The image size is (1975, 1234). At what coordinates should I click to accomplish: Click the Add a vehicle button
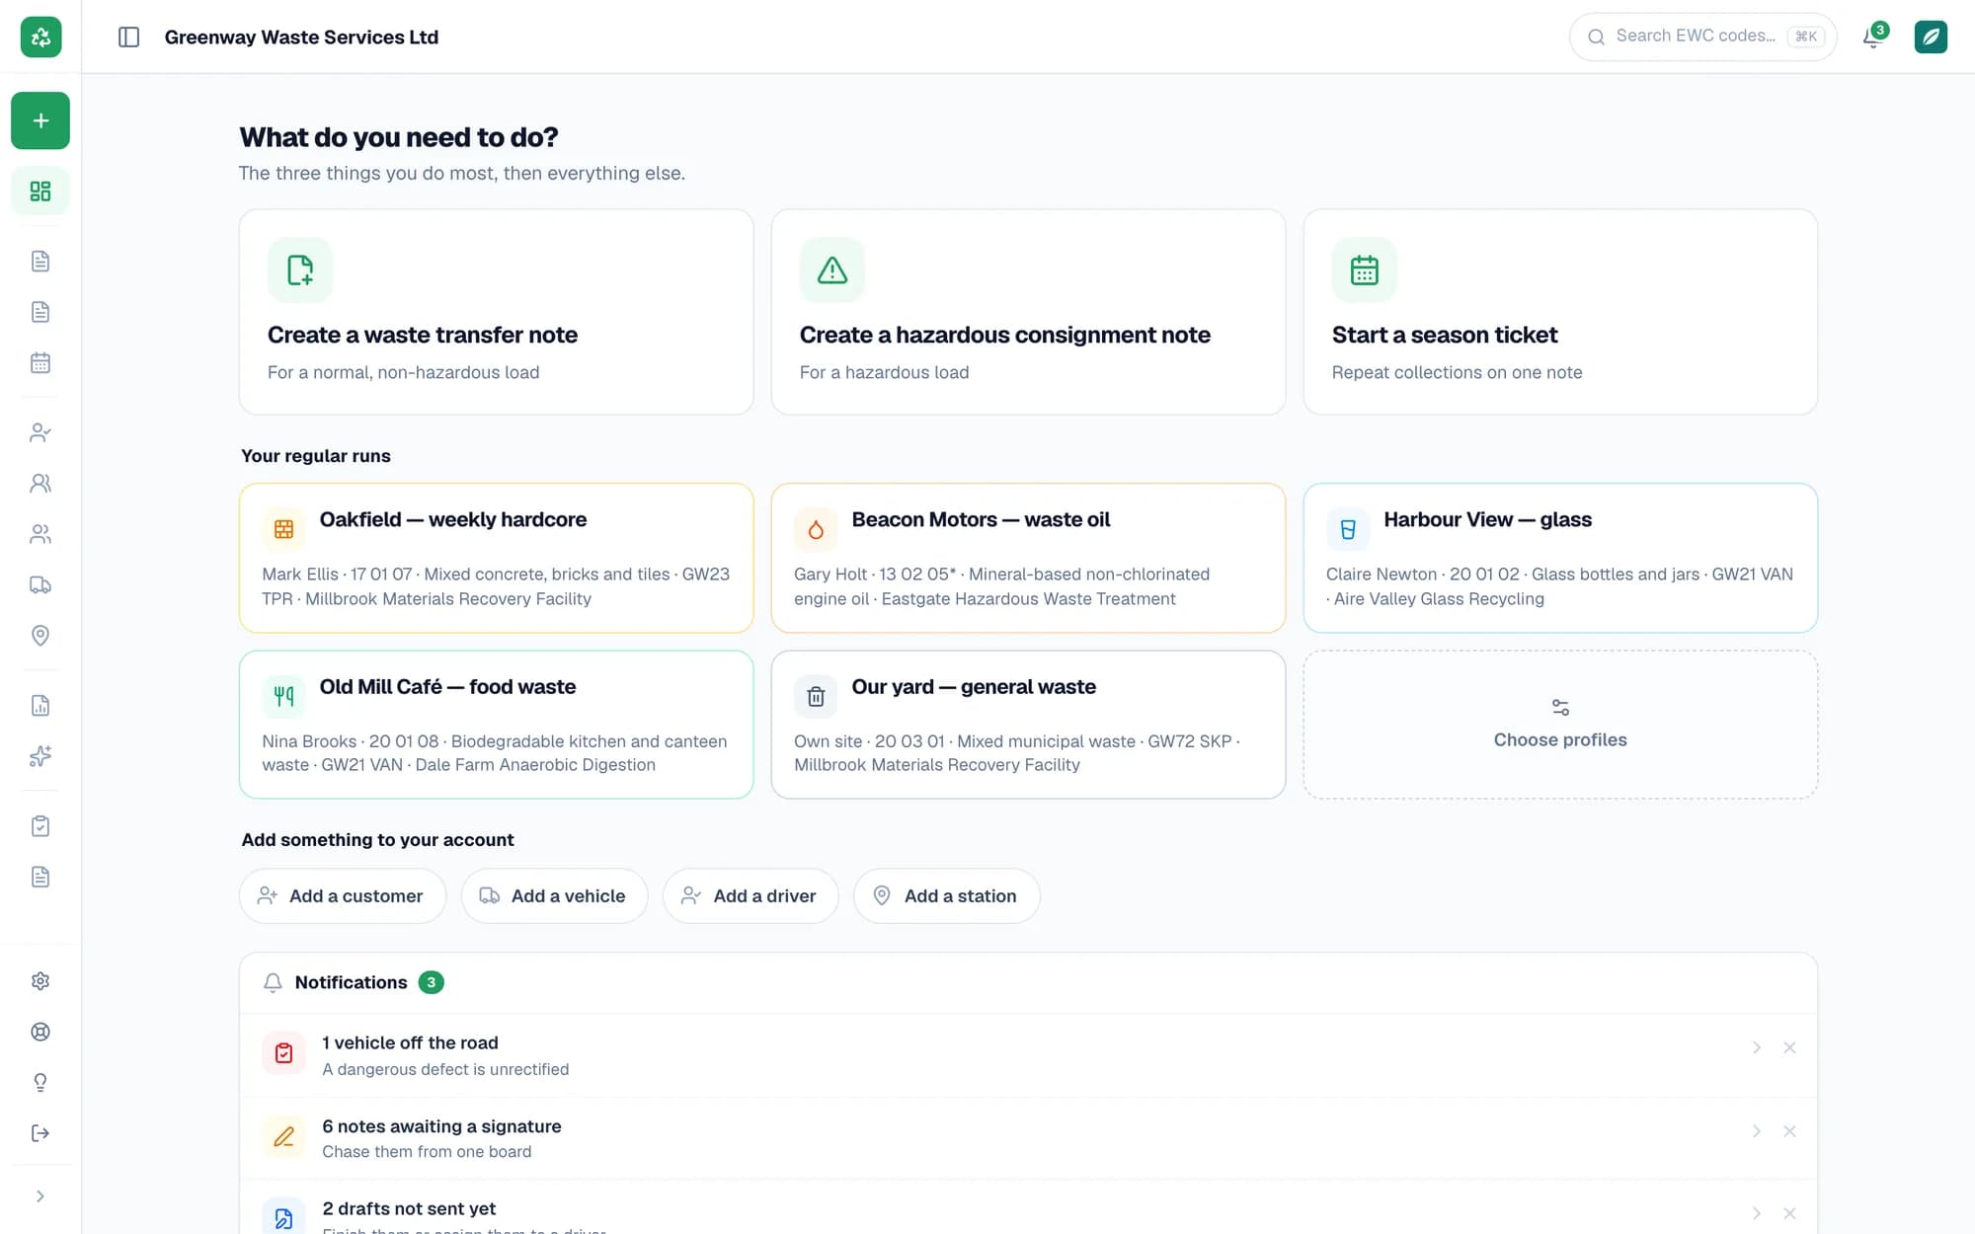[554, 895]
